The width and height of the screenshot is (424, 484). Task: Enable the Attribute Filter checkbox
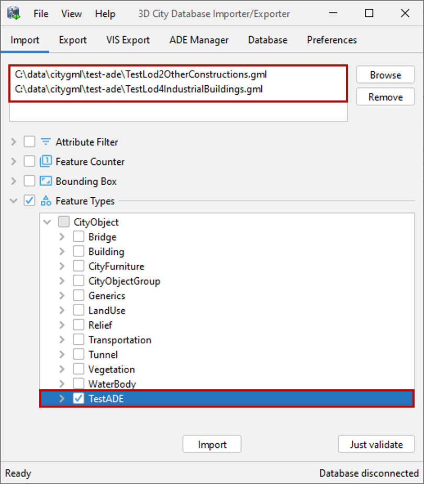pos(29,142)
